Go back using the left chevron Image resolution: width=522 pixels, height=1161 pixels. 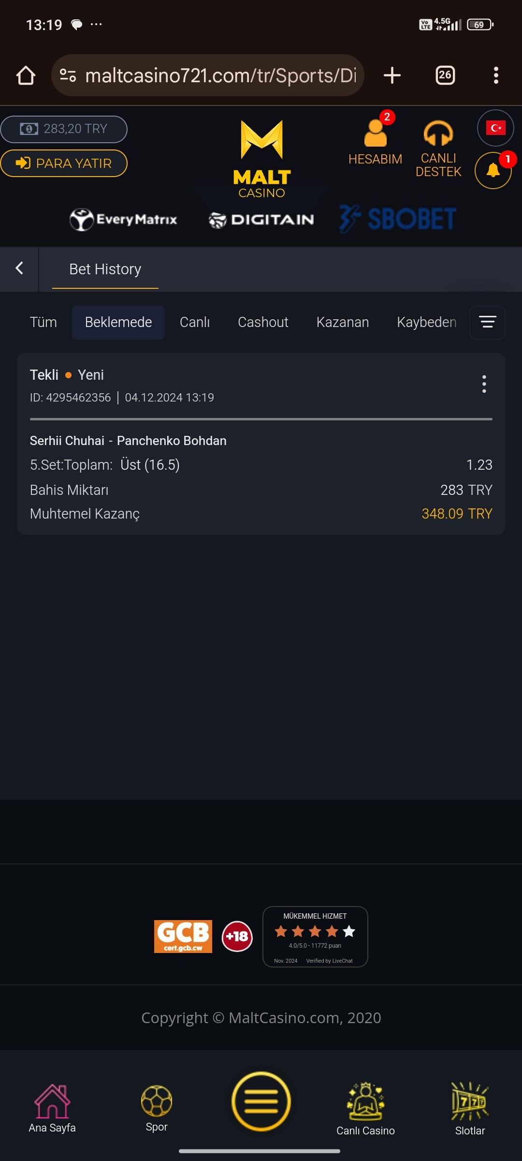(x=19, y=268)
